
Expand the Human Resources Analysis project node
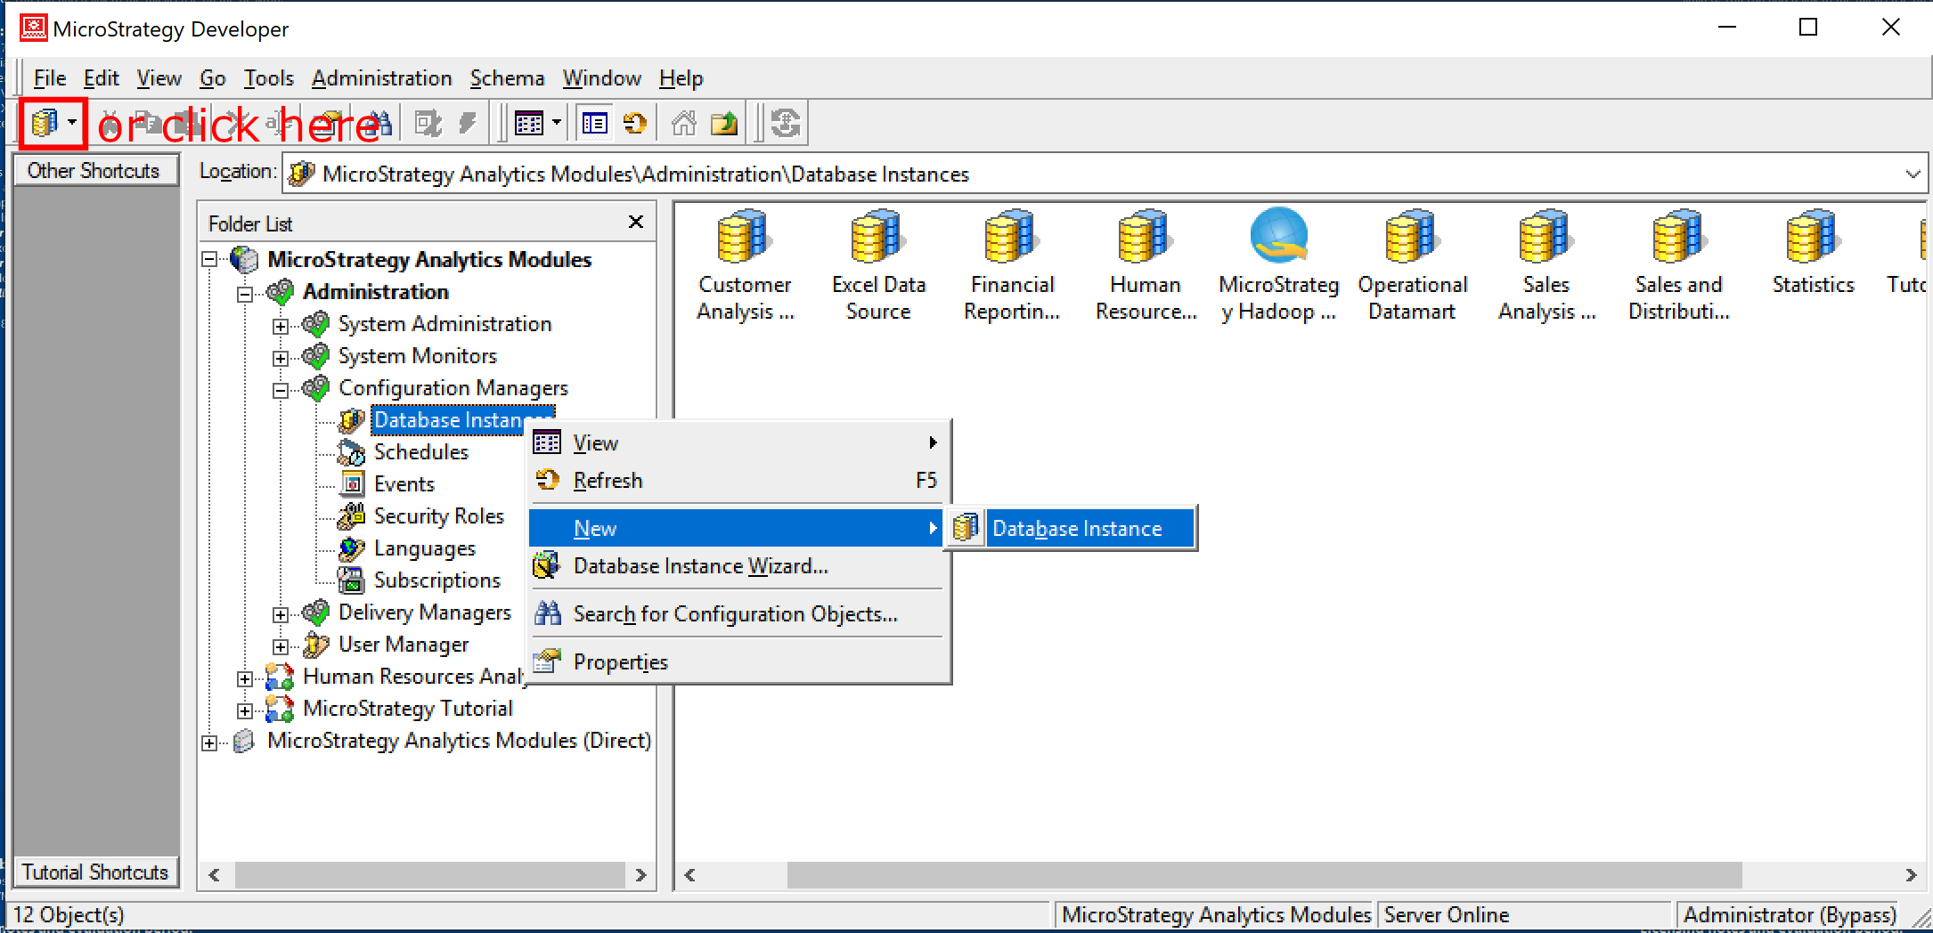pos(245,678)
